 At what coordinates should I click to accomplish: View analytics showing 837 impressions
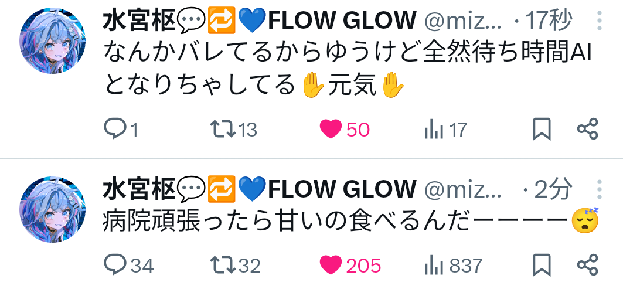(x=454, y=266)
